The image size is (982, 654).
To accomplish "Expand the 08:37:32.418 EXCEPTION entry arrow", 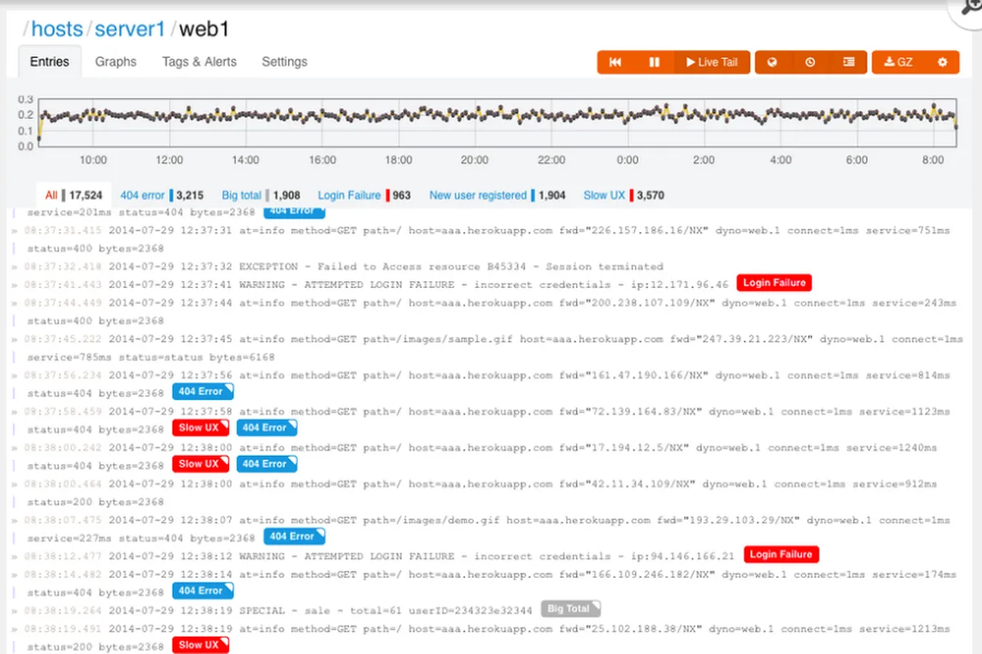I will coord(14,267).
